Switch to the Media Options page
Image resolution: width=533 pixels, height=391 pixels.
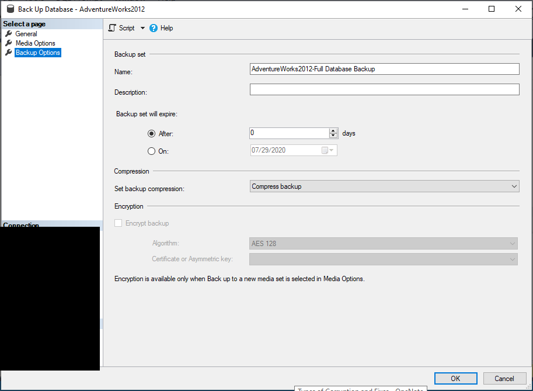pyautogui.click(x=36, y=43)
